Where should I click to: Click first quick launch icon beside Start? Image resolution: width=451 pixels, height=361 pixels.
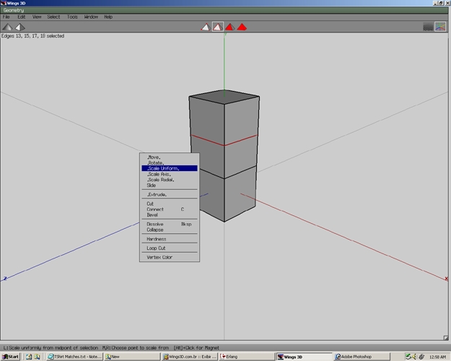tap(29, 357)
